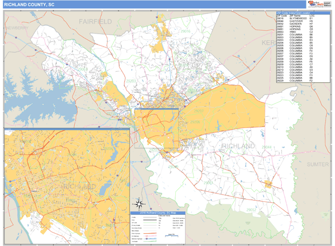Screen dimensions: 335x246
Task: Click the "LOC" column heading
Action: (x=312, y=16)
